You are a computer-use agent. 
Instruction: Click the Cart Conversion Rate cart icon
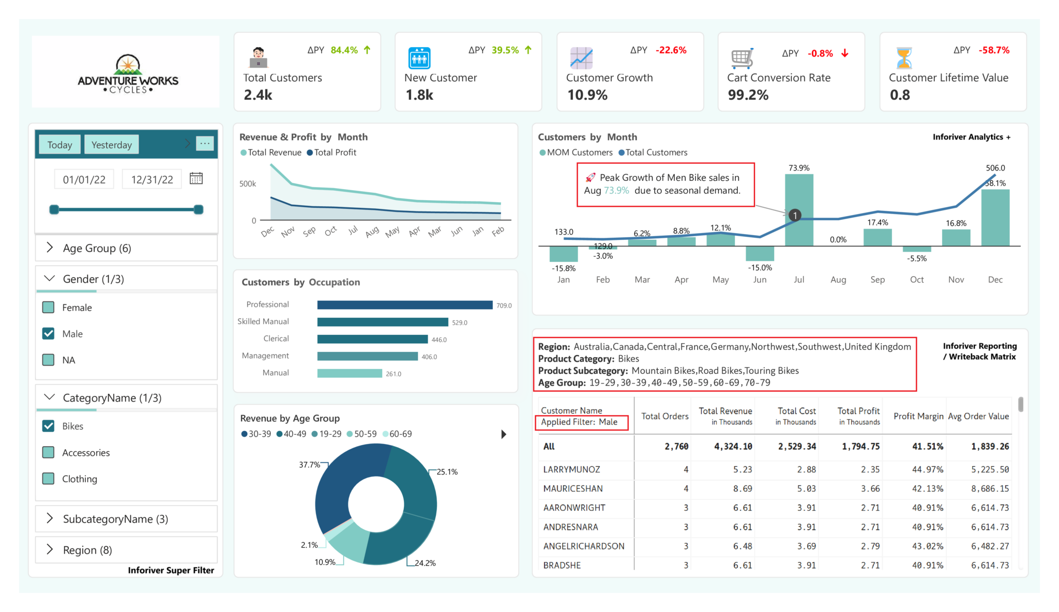tap(742, 58)
